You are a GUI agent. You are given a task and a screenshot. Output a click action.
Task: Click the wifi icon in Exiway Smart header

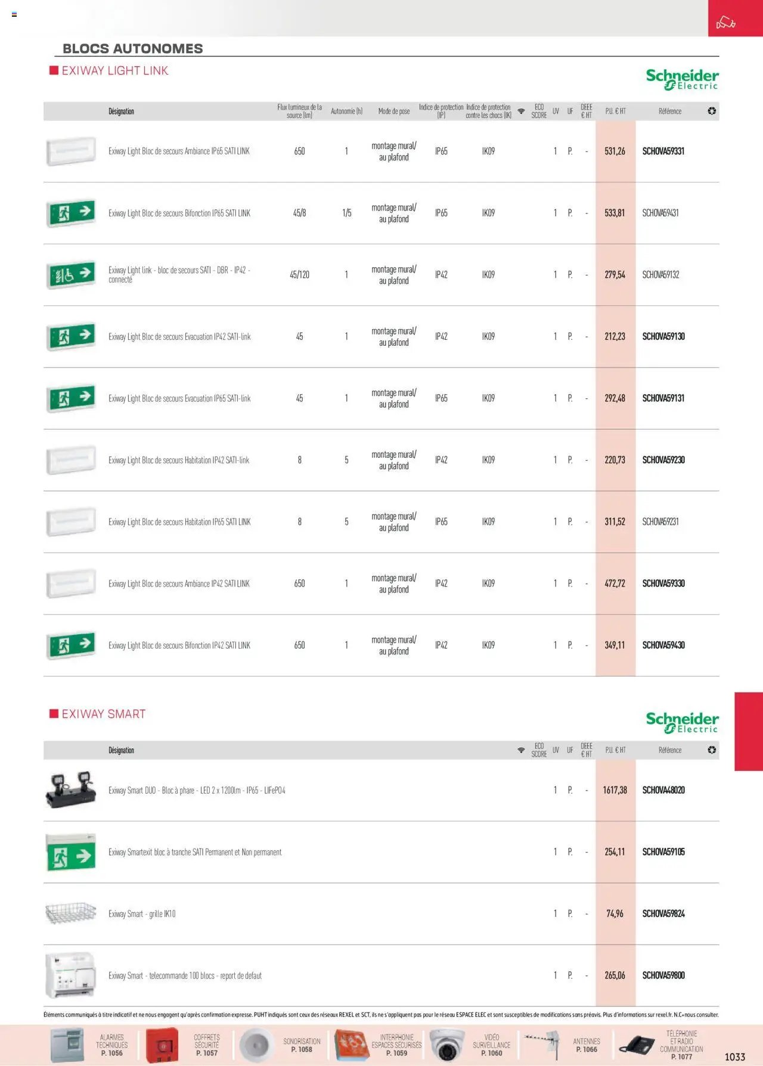[x=521, y=750]
